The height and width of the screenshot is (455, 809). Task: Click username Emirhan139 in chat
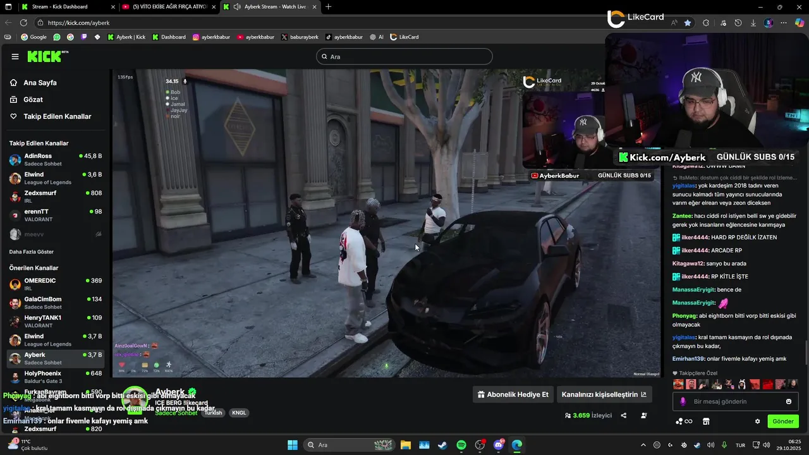coord(689,359)
